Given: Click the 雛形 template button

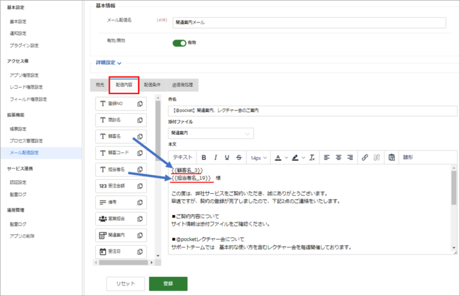Looking at the screenshot, I should [408, 157].
